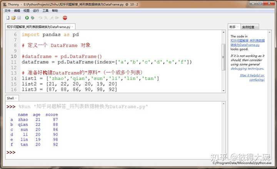Click score 90 in output row d
The width and height of the screenshot is (277, 169).
(55, 134)
